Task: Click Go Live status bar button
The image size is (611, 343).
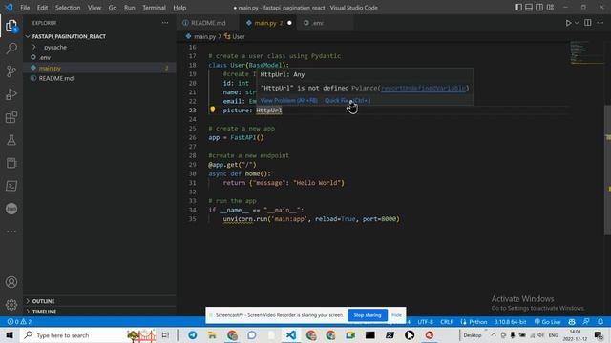Action: [x=547, y=322]
